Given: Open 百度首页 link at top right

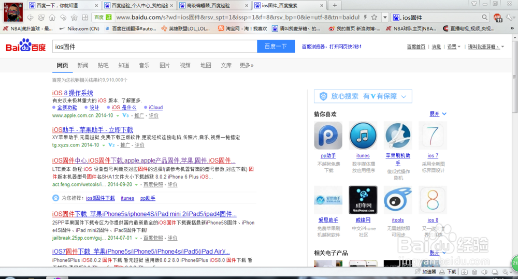Looking at the screenshot, I should click(416, 47).
